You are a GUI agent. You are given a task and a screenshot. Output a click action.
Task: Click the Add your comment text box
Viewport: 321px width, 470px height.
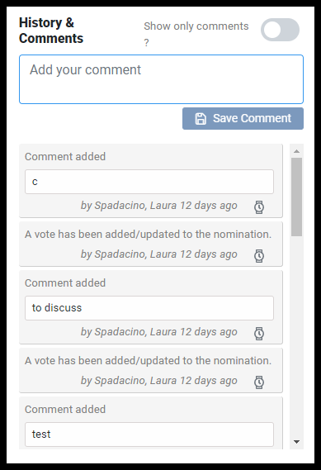point(161,79)
